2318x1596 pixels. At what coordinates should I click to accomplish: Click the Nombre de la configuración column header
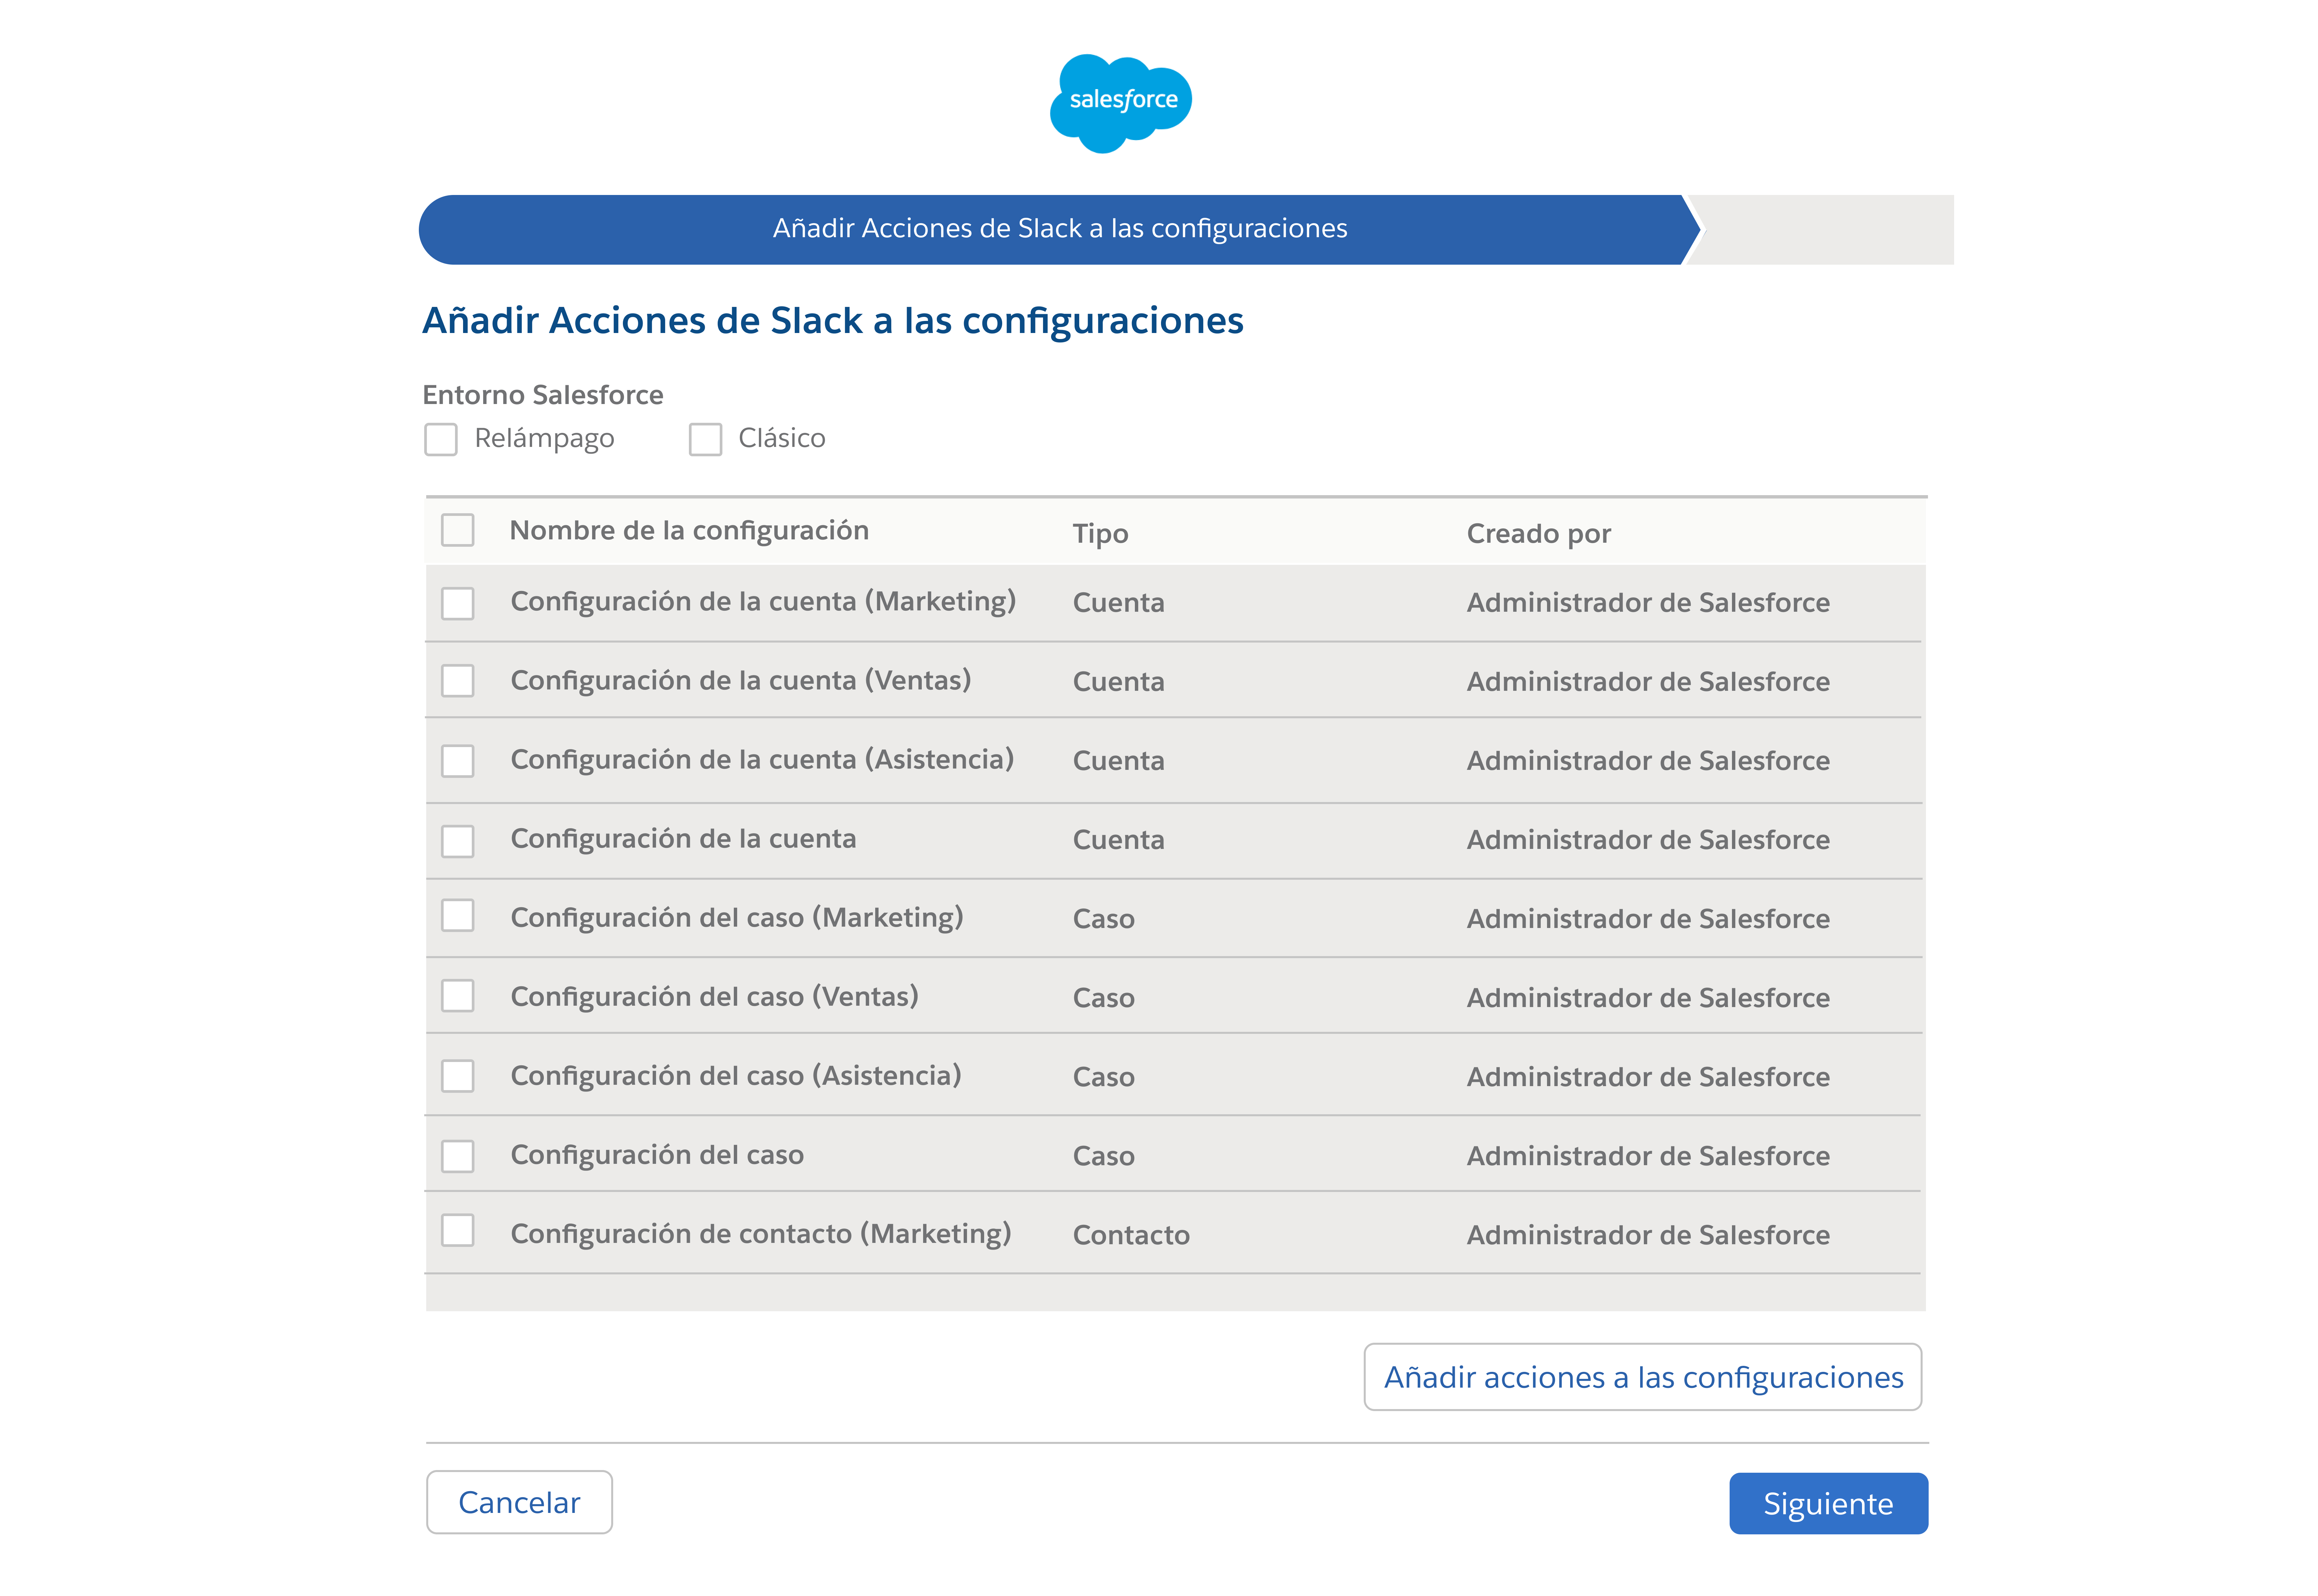(689, 531)
